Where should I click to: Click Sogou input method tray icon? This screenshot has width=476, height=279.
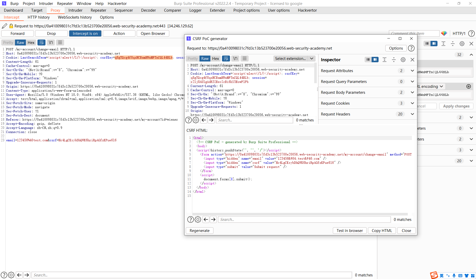[434, 275]
